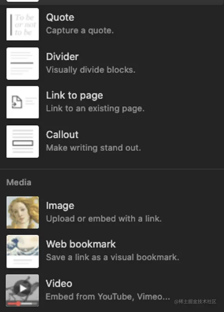Screen dimensions: 224x312
Task: Choose the Callout menu entry
Action: pyautogui.click(x=112, y=141)
